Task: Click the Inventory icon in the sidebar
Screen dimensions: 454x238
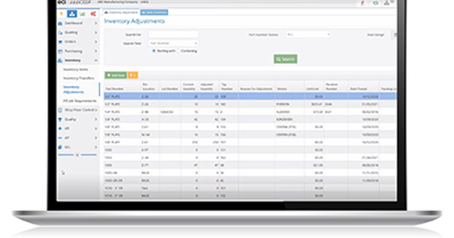Action: (x=60, y=60)
